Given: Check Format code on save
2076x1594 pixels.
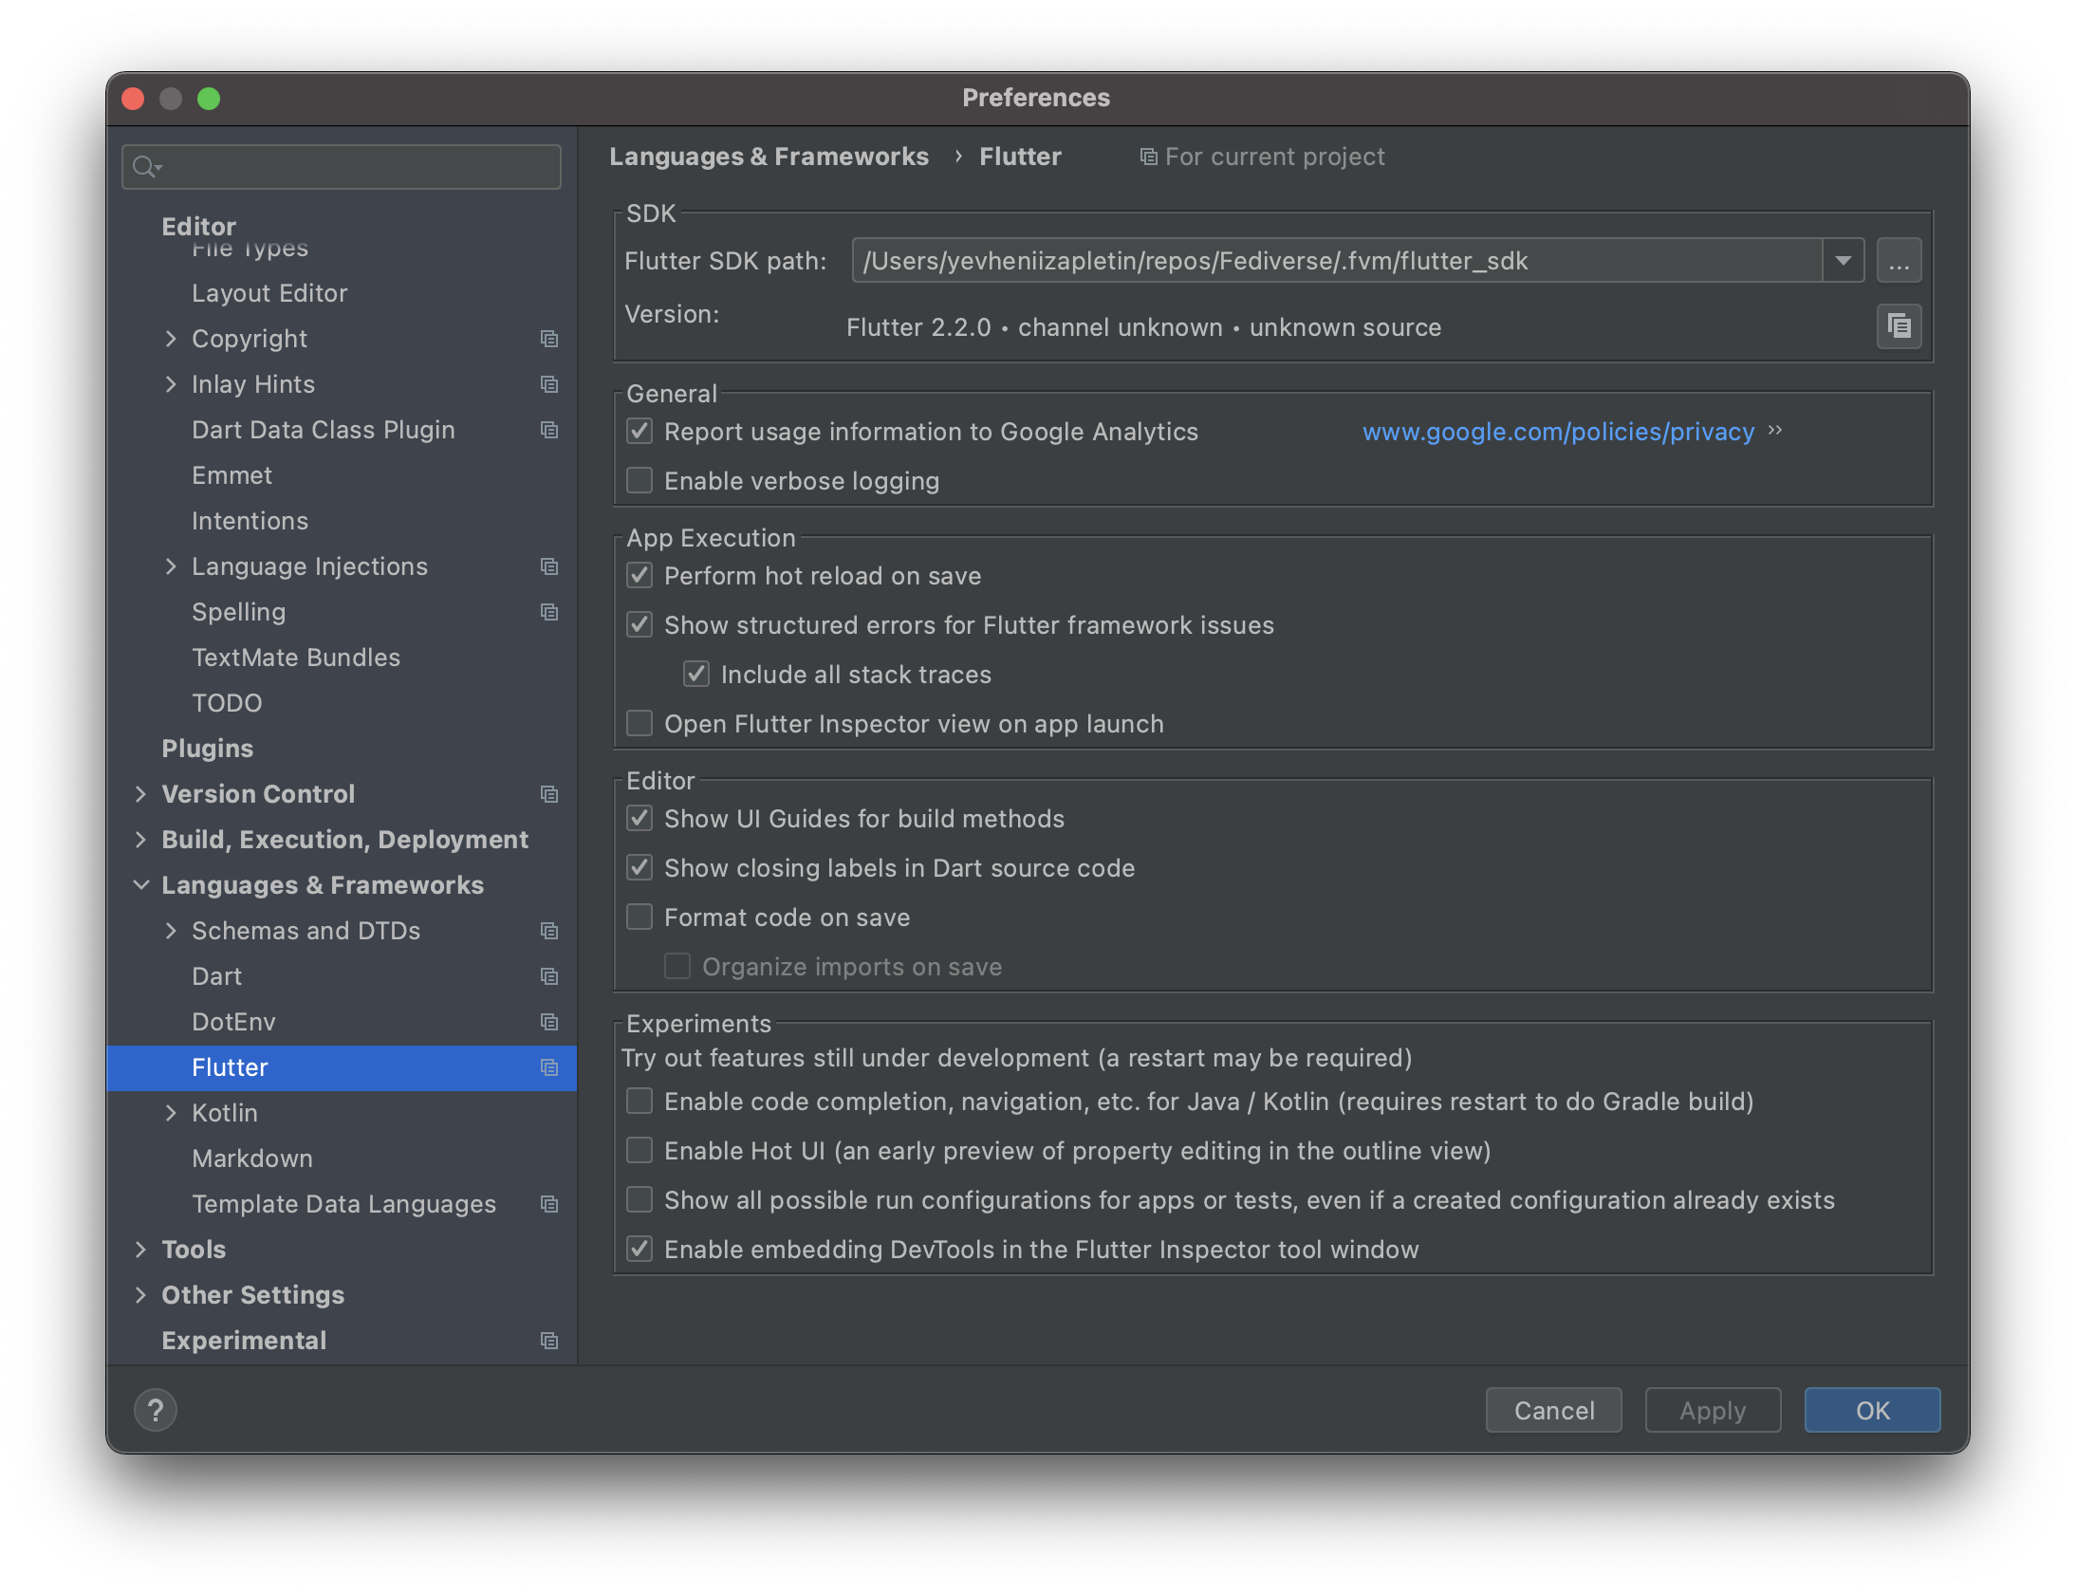Looking at the screenshot, I should (x=639, y=917).
